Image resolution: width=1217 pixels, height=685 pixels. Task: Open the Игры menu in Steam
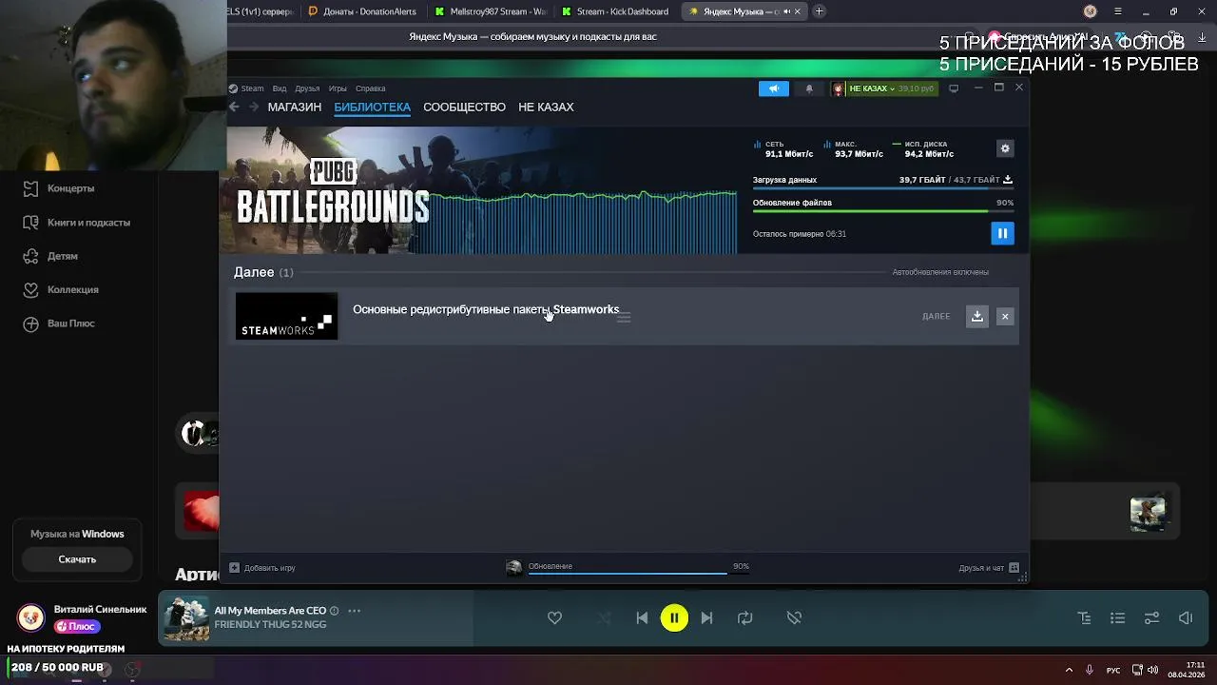(x=338, y=88)
